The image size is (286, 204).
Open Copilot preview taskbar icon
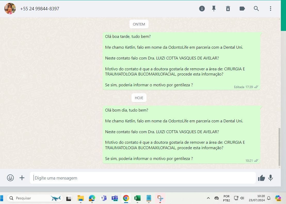click(x=278, y=198)
